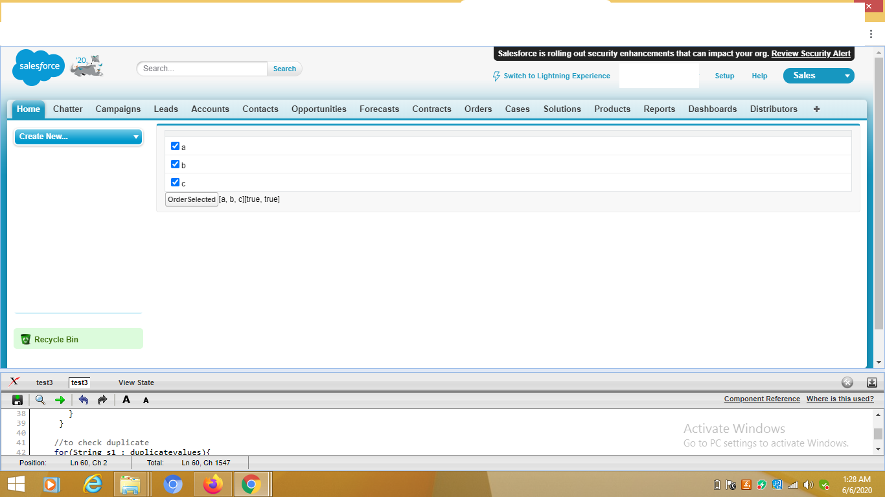
Task: Open the Recycle Bin link
Action: point(56,340)
